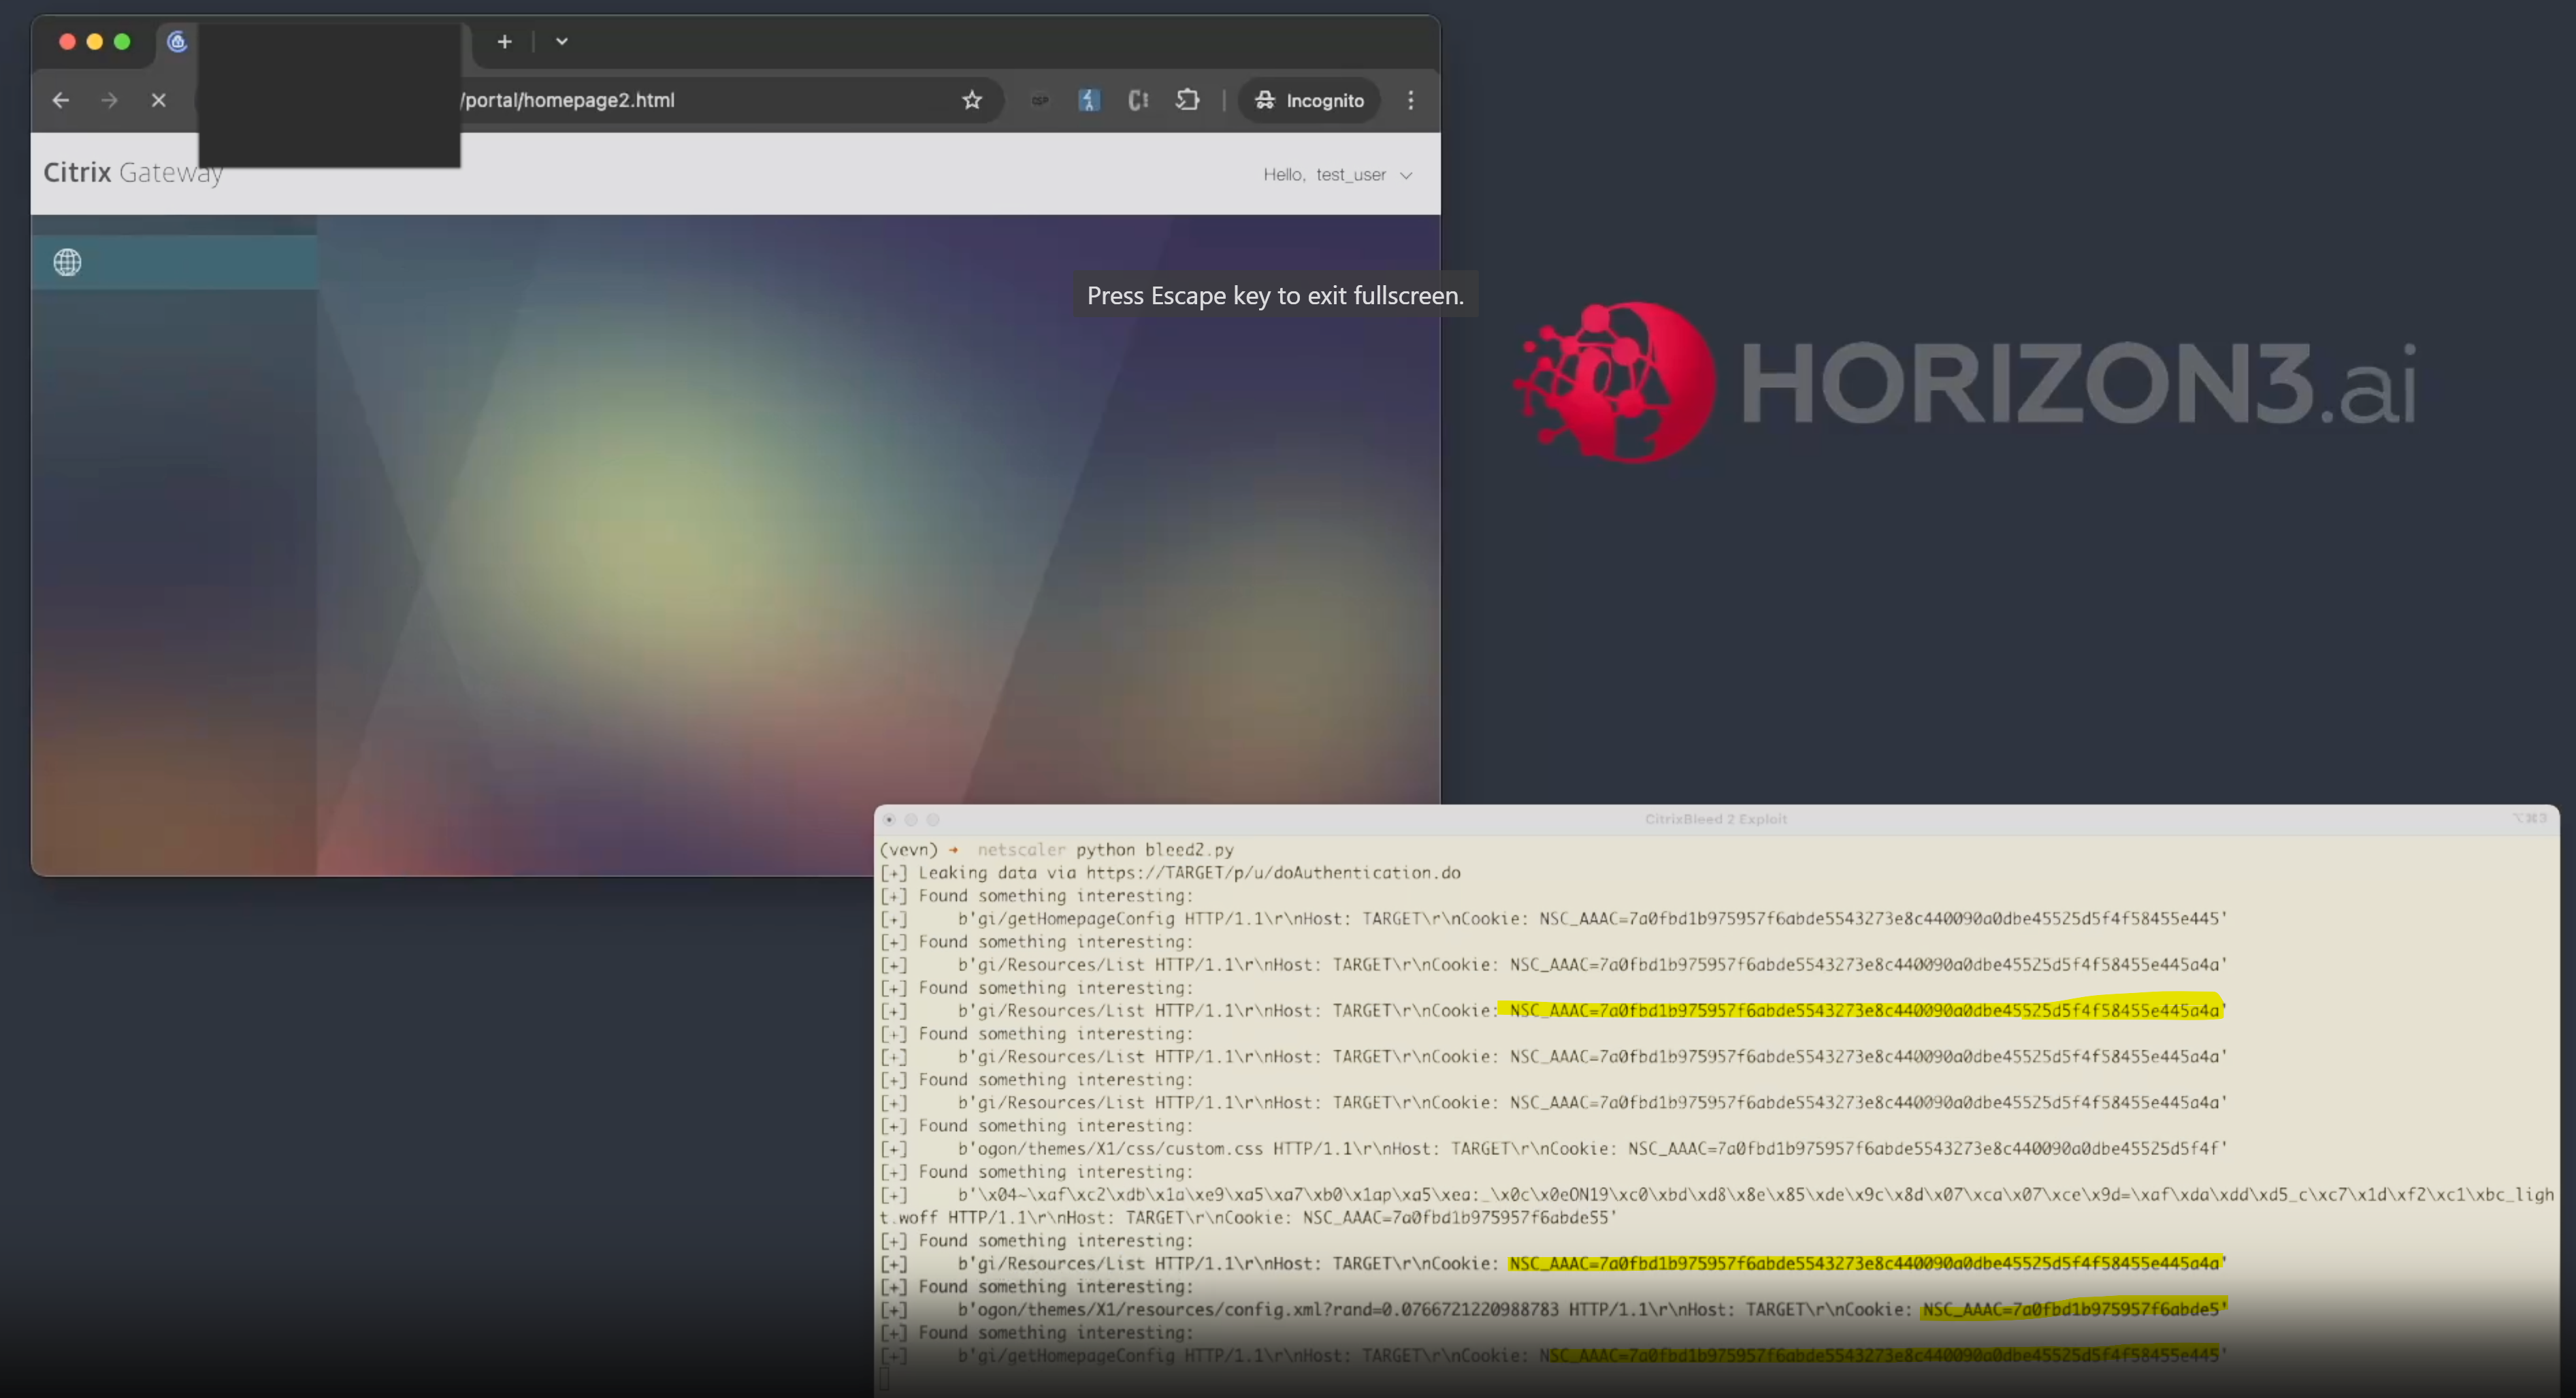The width and height of the screenshot is (2576, 1398).
Task: Click the browser forward arrow
Action: click(109, 100)
